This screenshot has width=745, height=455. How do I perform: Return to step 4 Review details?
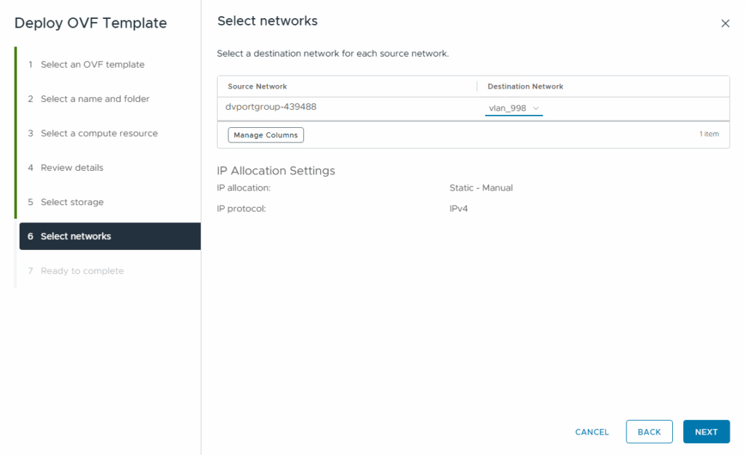click(72, 168)
